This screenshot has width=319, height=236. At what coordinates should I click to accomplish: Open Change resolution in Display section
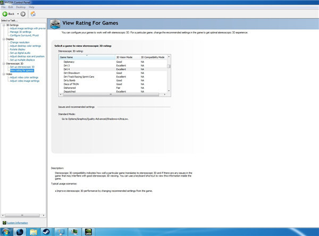[21, 42]
